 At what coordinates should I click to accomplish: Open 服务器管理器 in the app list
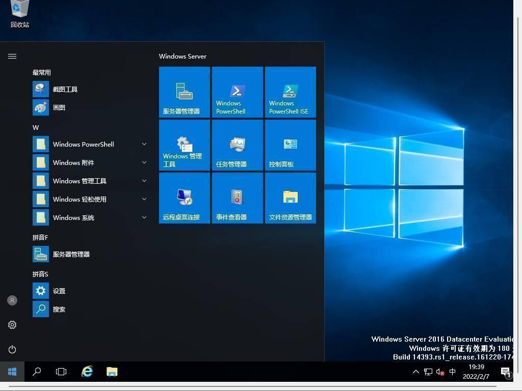point(90,254)
